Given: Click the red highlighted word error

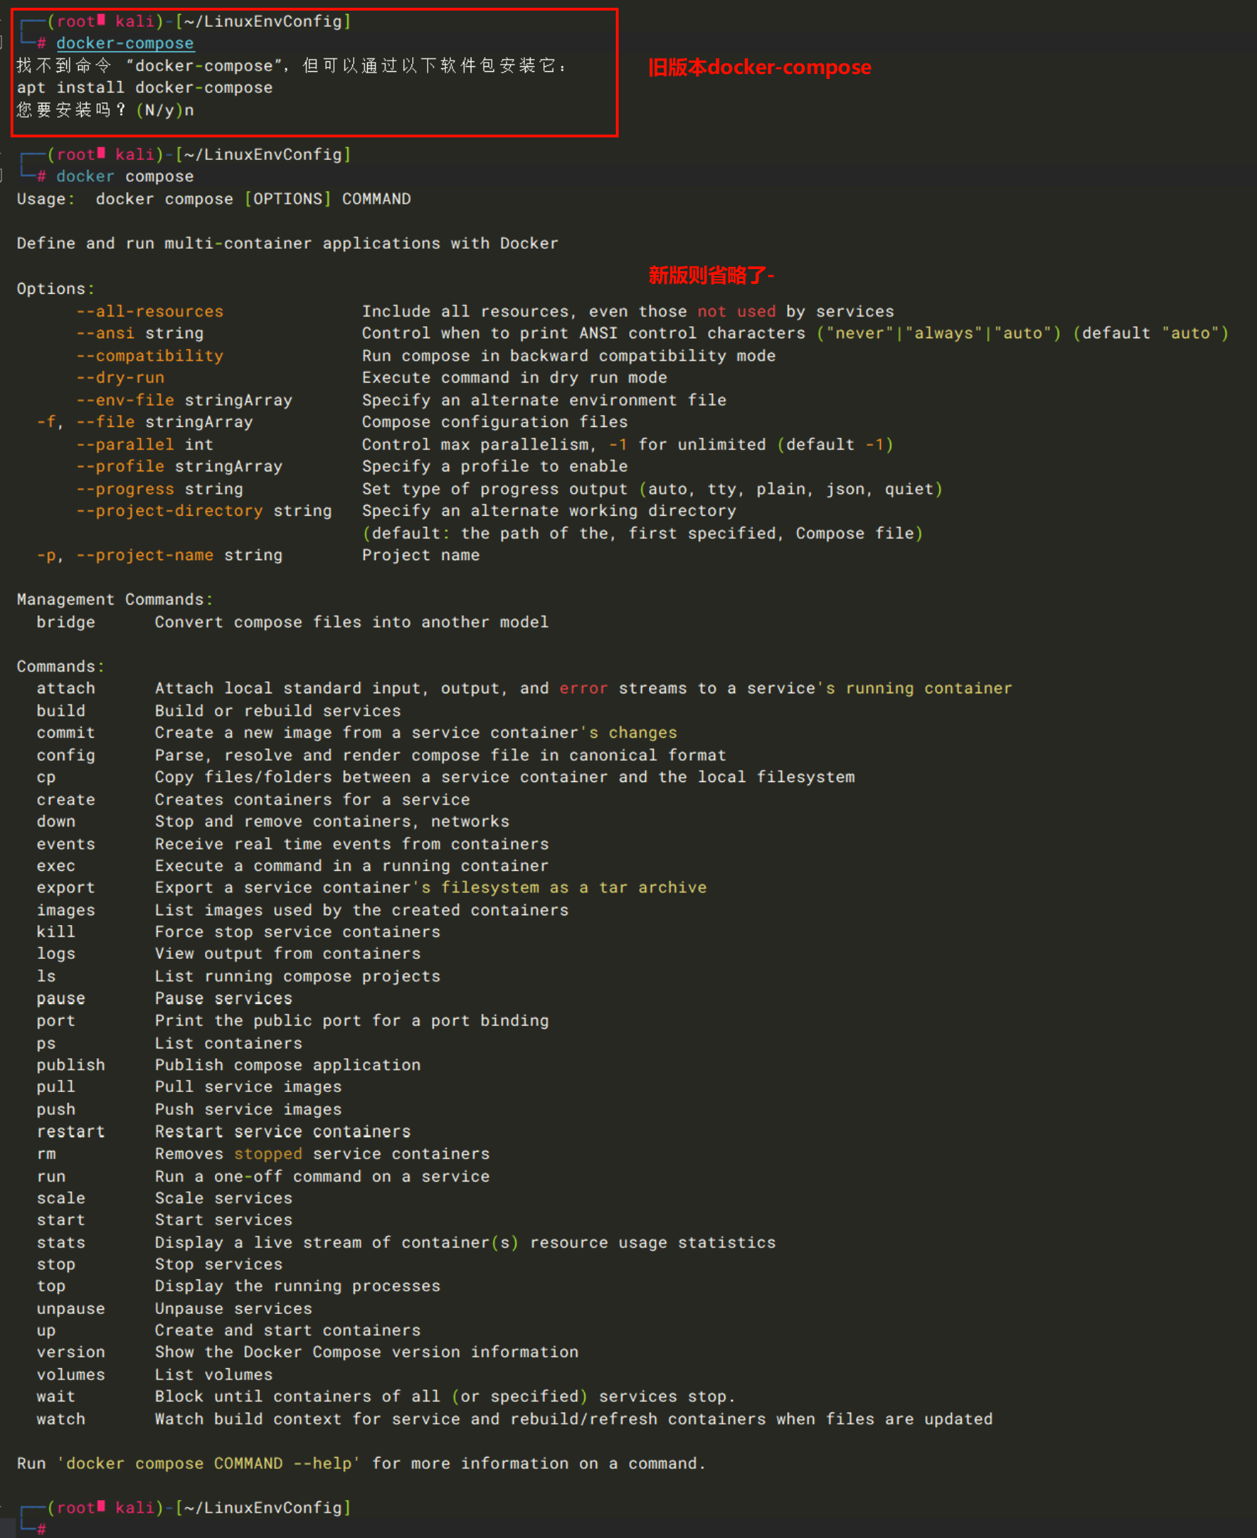Looking at the screenshot, I should click(x=583, y=688).
